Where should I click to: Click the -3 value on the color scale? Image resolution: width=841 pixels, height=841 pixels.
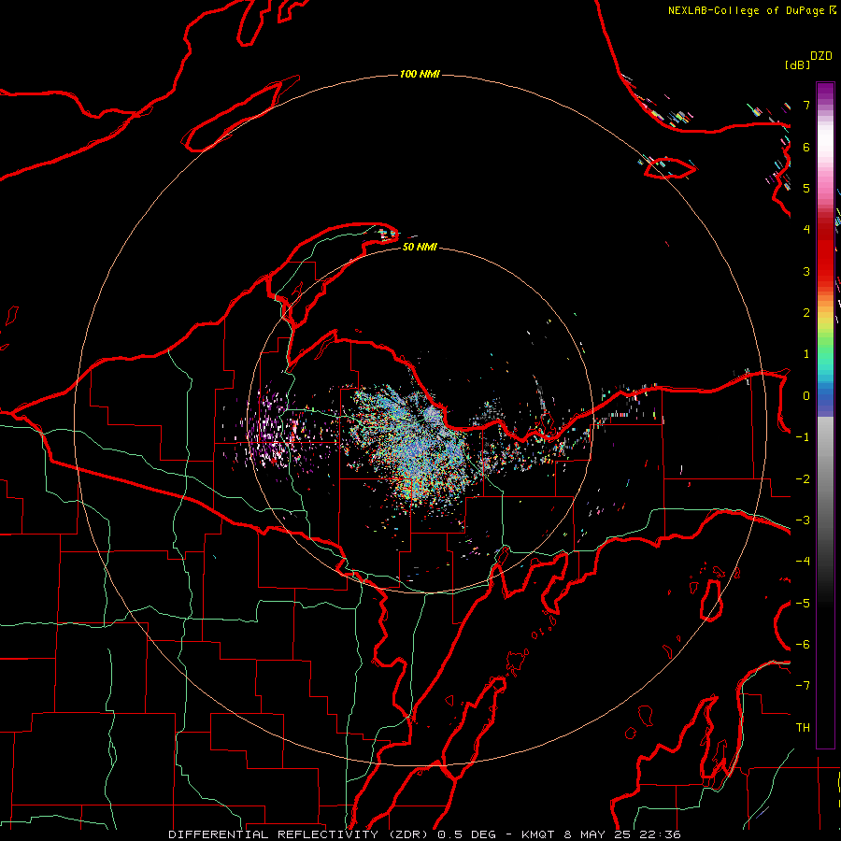coord(803,520)
